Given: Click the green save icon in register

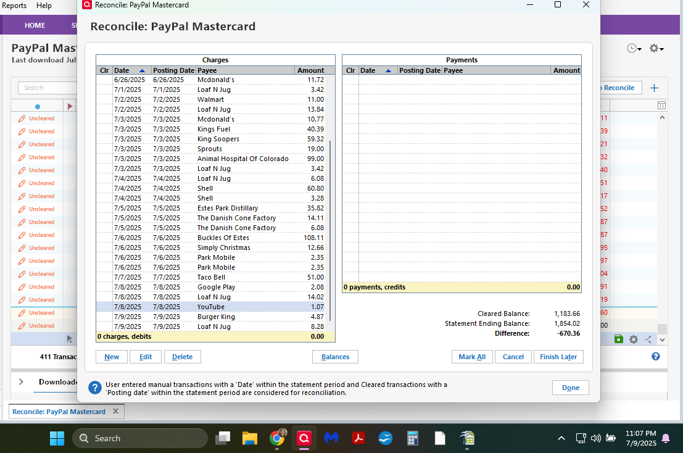Looking at the screenshot, I should (x=619, y=339).
